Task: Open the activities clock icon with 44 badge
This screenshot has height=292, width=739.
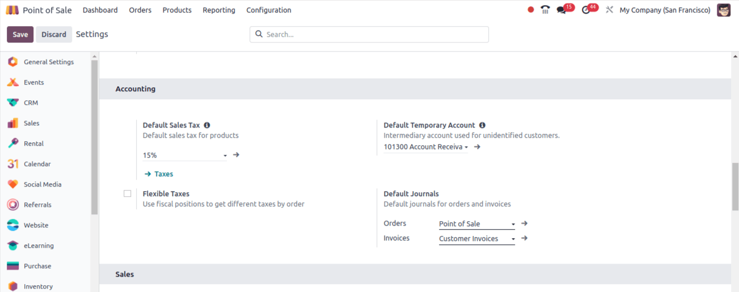Action: pos(589,9)
